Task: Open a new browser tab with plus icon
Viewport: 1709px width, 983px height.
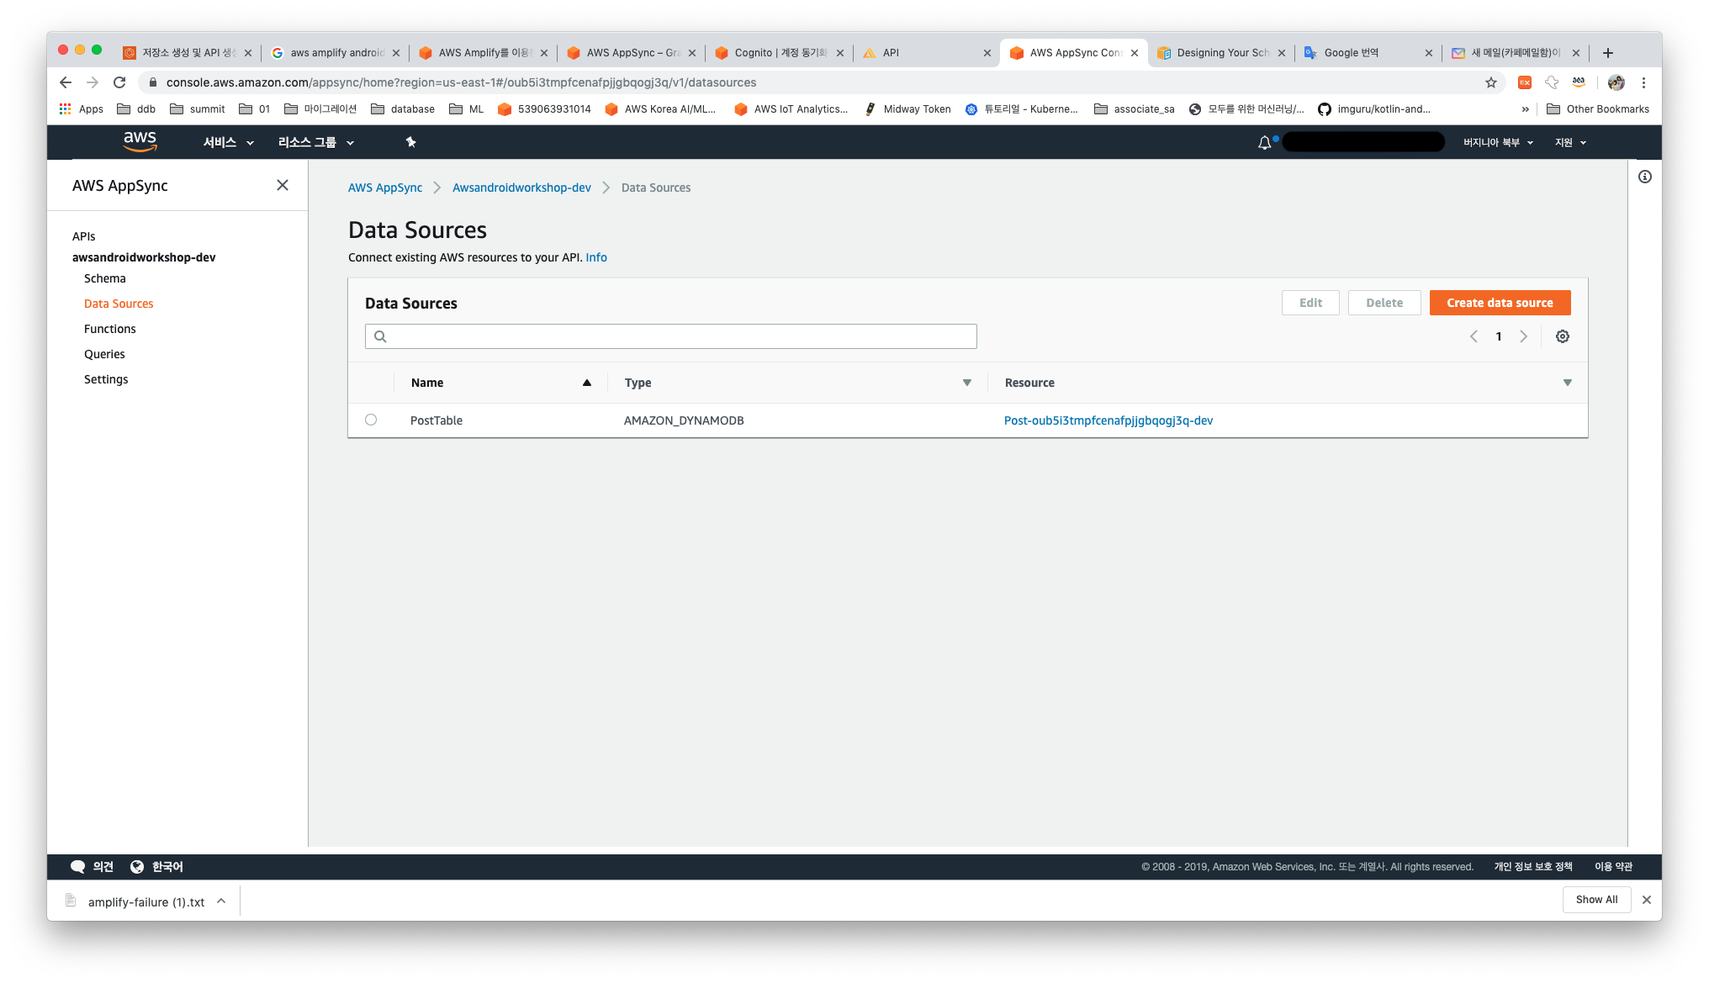Action: [1608, 53]
